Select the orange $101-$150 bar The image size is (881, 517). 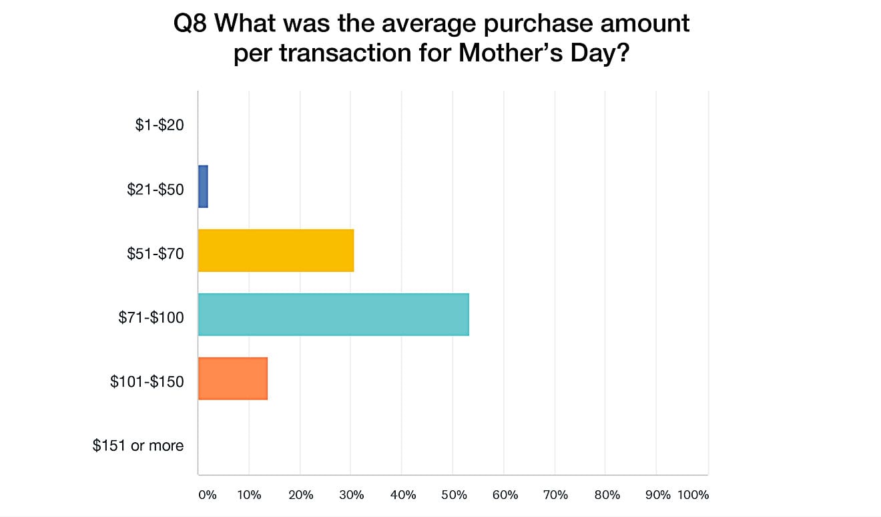(x=232, y=379)
